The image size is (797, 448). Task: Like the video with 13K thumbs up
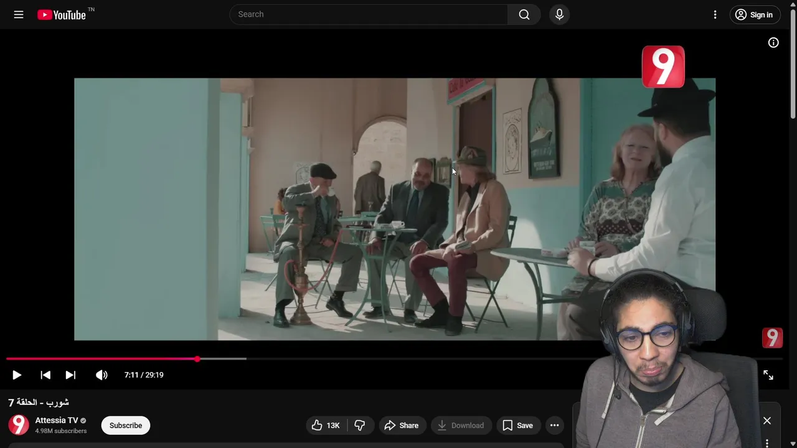pos(326,426)
